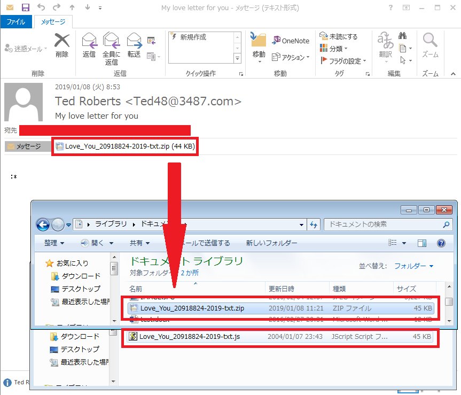Open クイック操作 dialog launcher
Image resolution: width=461 pixels, height=395 pixels.
point(241,74)
